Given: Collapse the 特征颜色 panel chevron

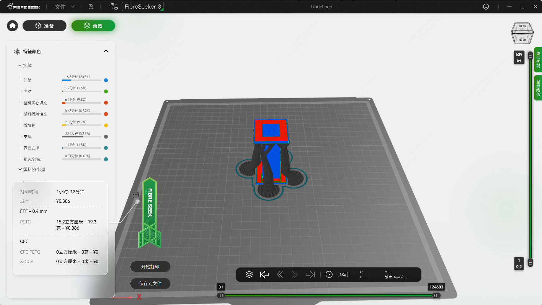Looking at the screenshot, I should click(x=106, y=51).
